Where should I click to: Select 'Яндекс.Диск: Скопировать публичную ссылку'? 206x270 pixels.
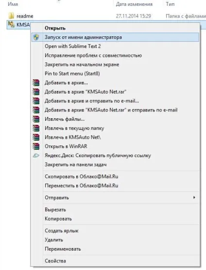[115, 156]
